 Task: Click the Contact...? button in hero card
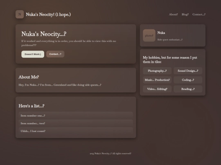click(x=55, y=54)
